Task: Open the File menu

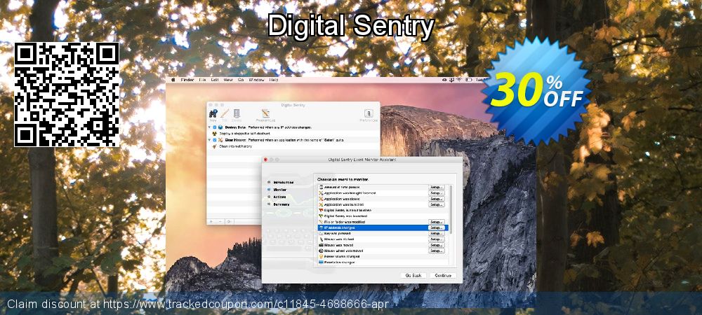Action: [202, 80]
